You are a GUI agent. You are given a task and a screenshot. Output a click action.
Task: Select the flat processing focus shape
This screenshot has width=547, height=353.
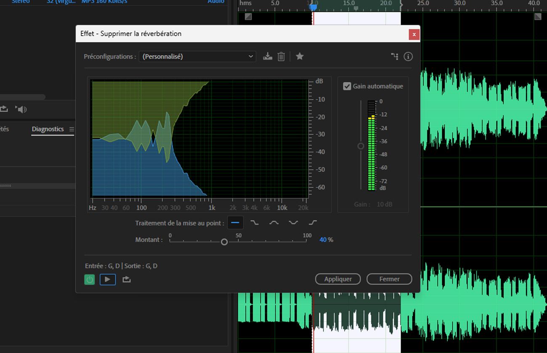pyautogui.click(x=235, y=223)
